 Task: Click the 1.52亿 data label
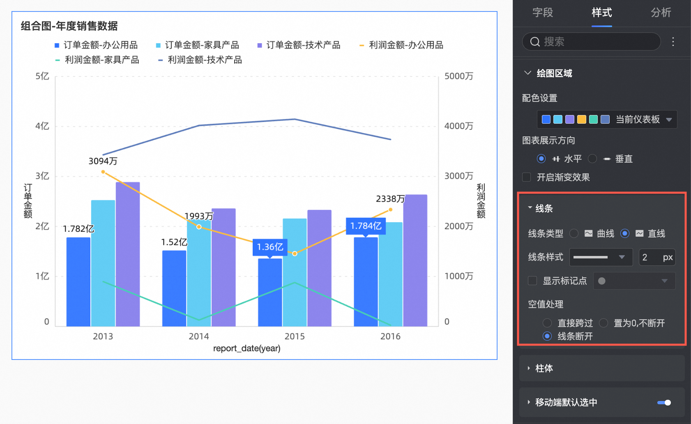tap(174, 242)
